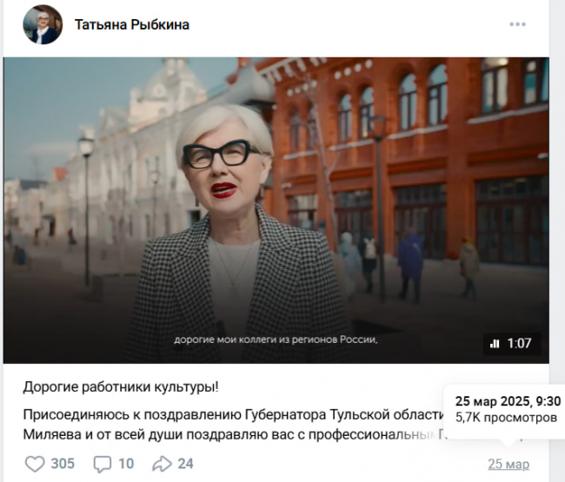Click the 5,7K просмотров view count

click(x=506, y=418)
